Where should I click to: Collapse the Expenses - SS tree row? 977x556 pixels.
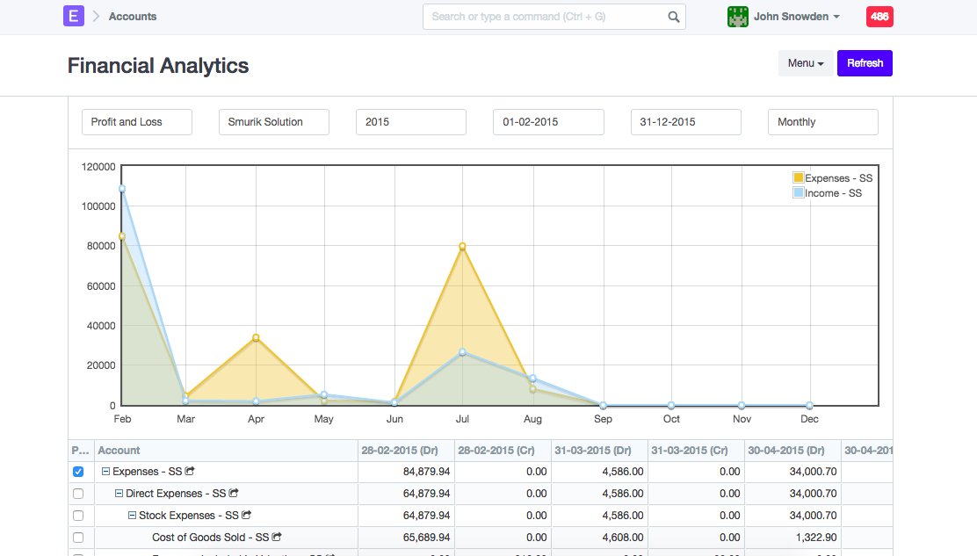[106, 472]
